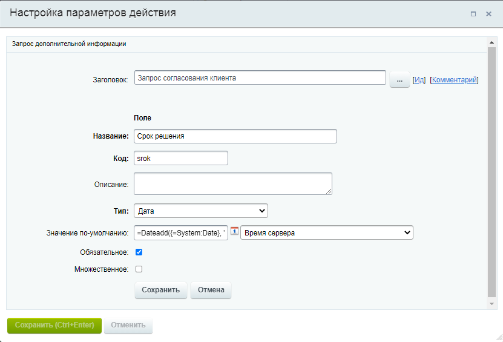Image resolution: width=503 pixels, height=342 pixels.
Task: Focus the Заголовок input field
Action: pyautogui.click(x=260, y=77)
